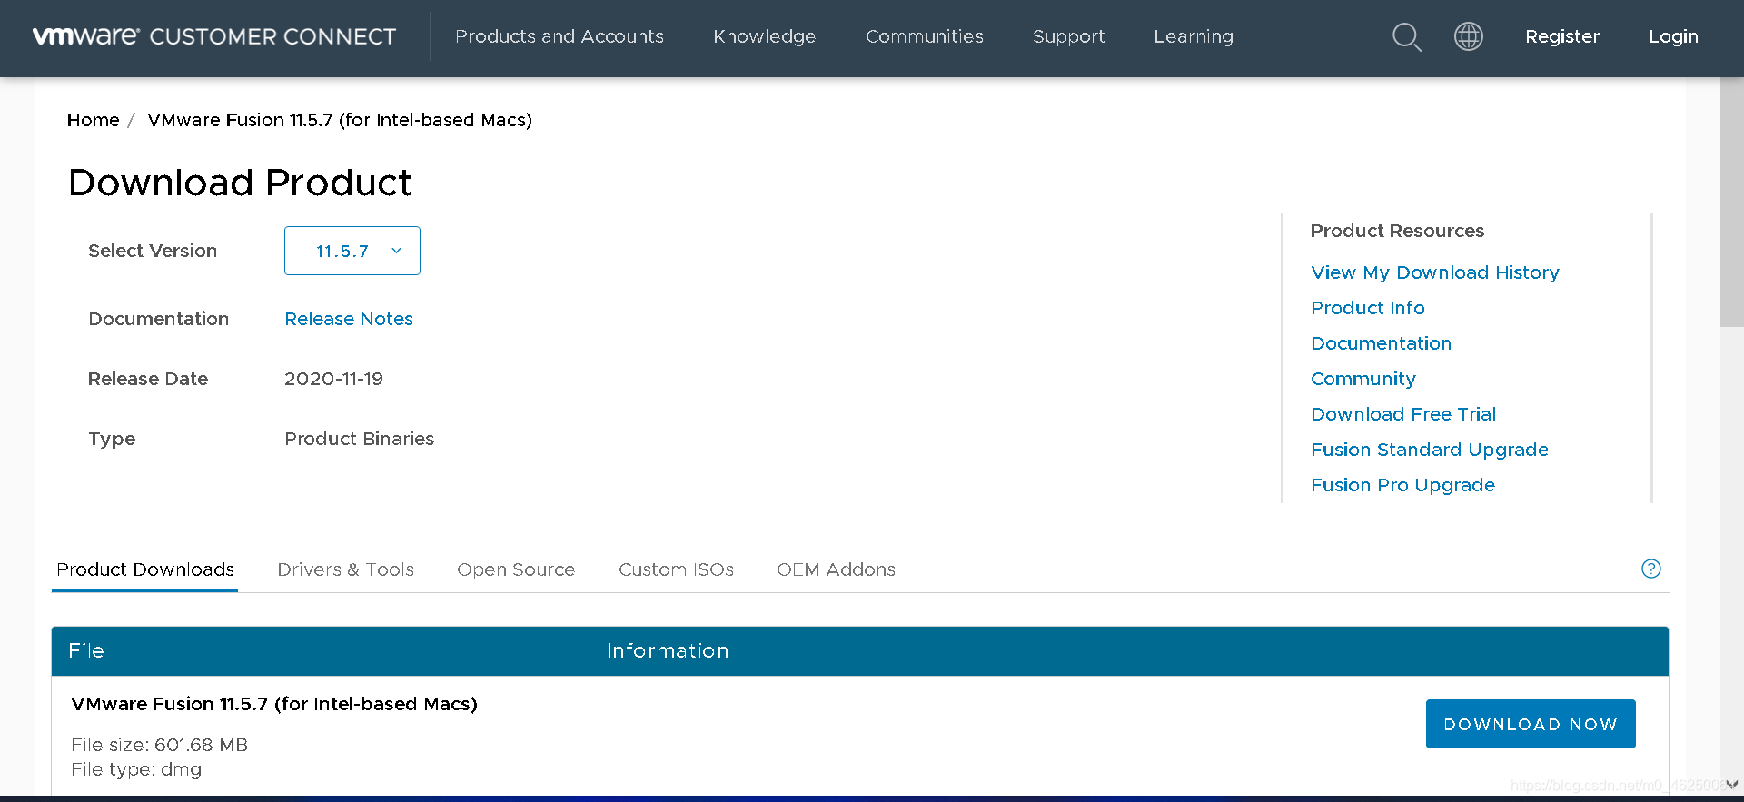Image resolution: width=1744 pixels, height=802 pixels.
Task: Select the Product Downloads tab
Action: [145, 569]
